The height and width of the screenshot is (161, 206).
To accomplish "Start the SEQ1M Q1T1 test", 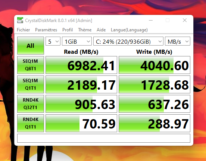I will click(x=31, y=84).
